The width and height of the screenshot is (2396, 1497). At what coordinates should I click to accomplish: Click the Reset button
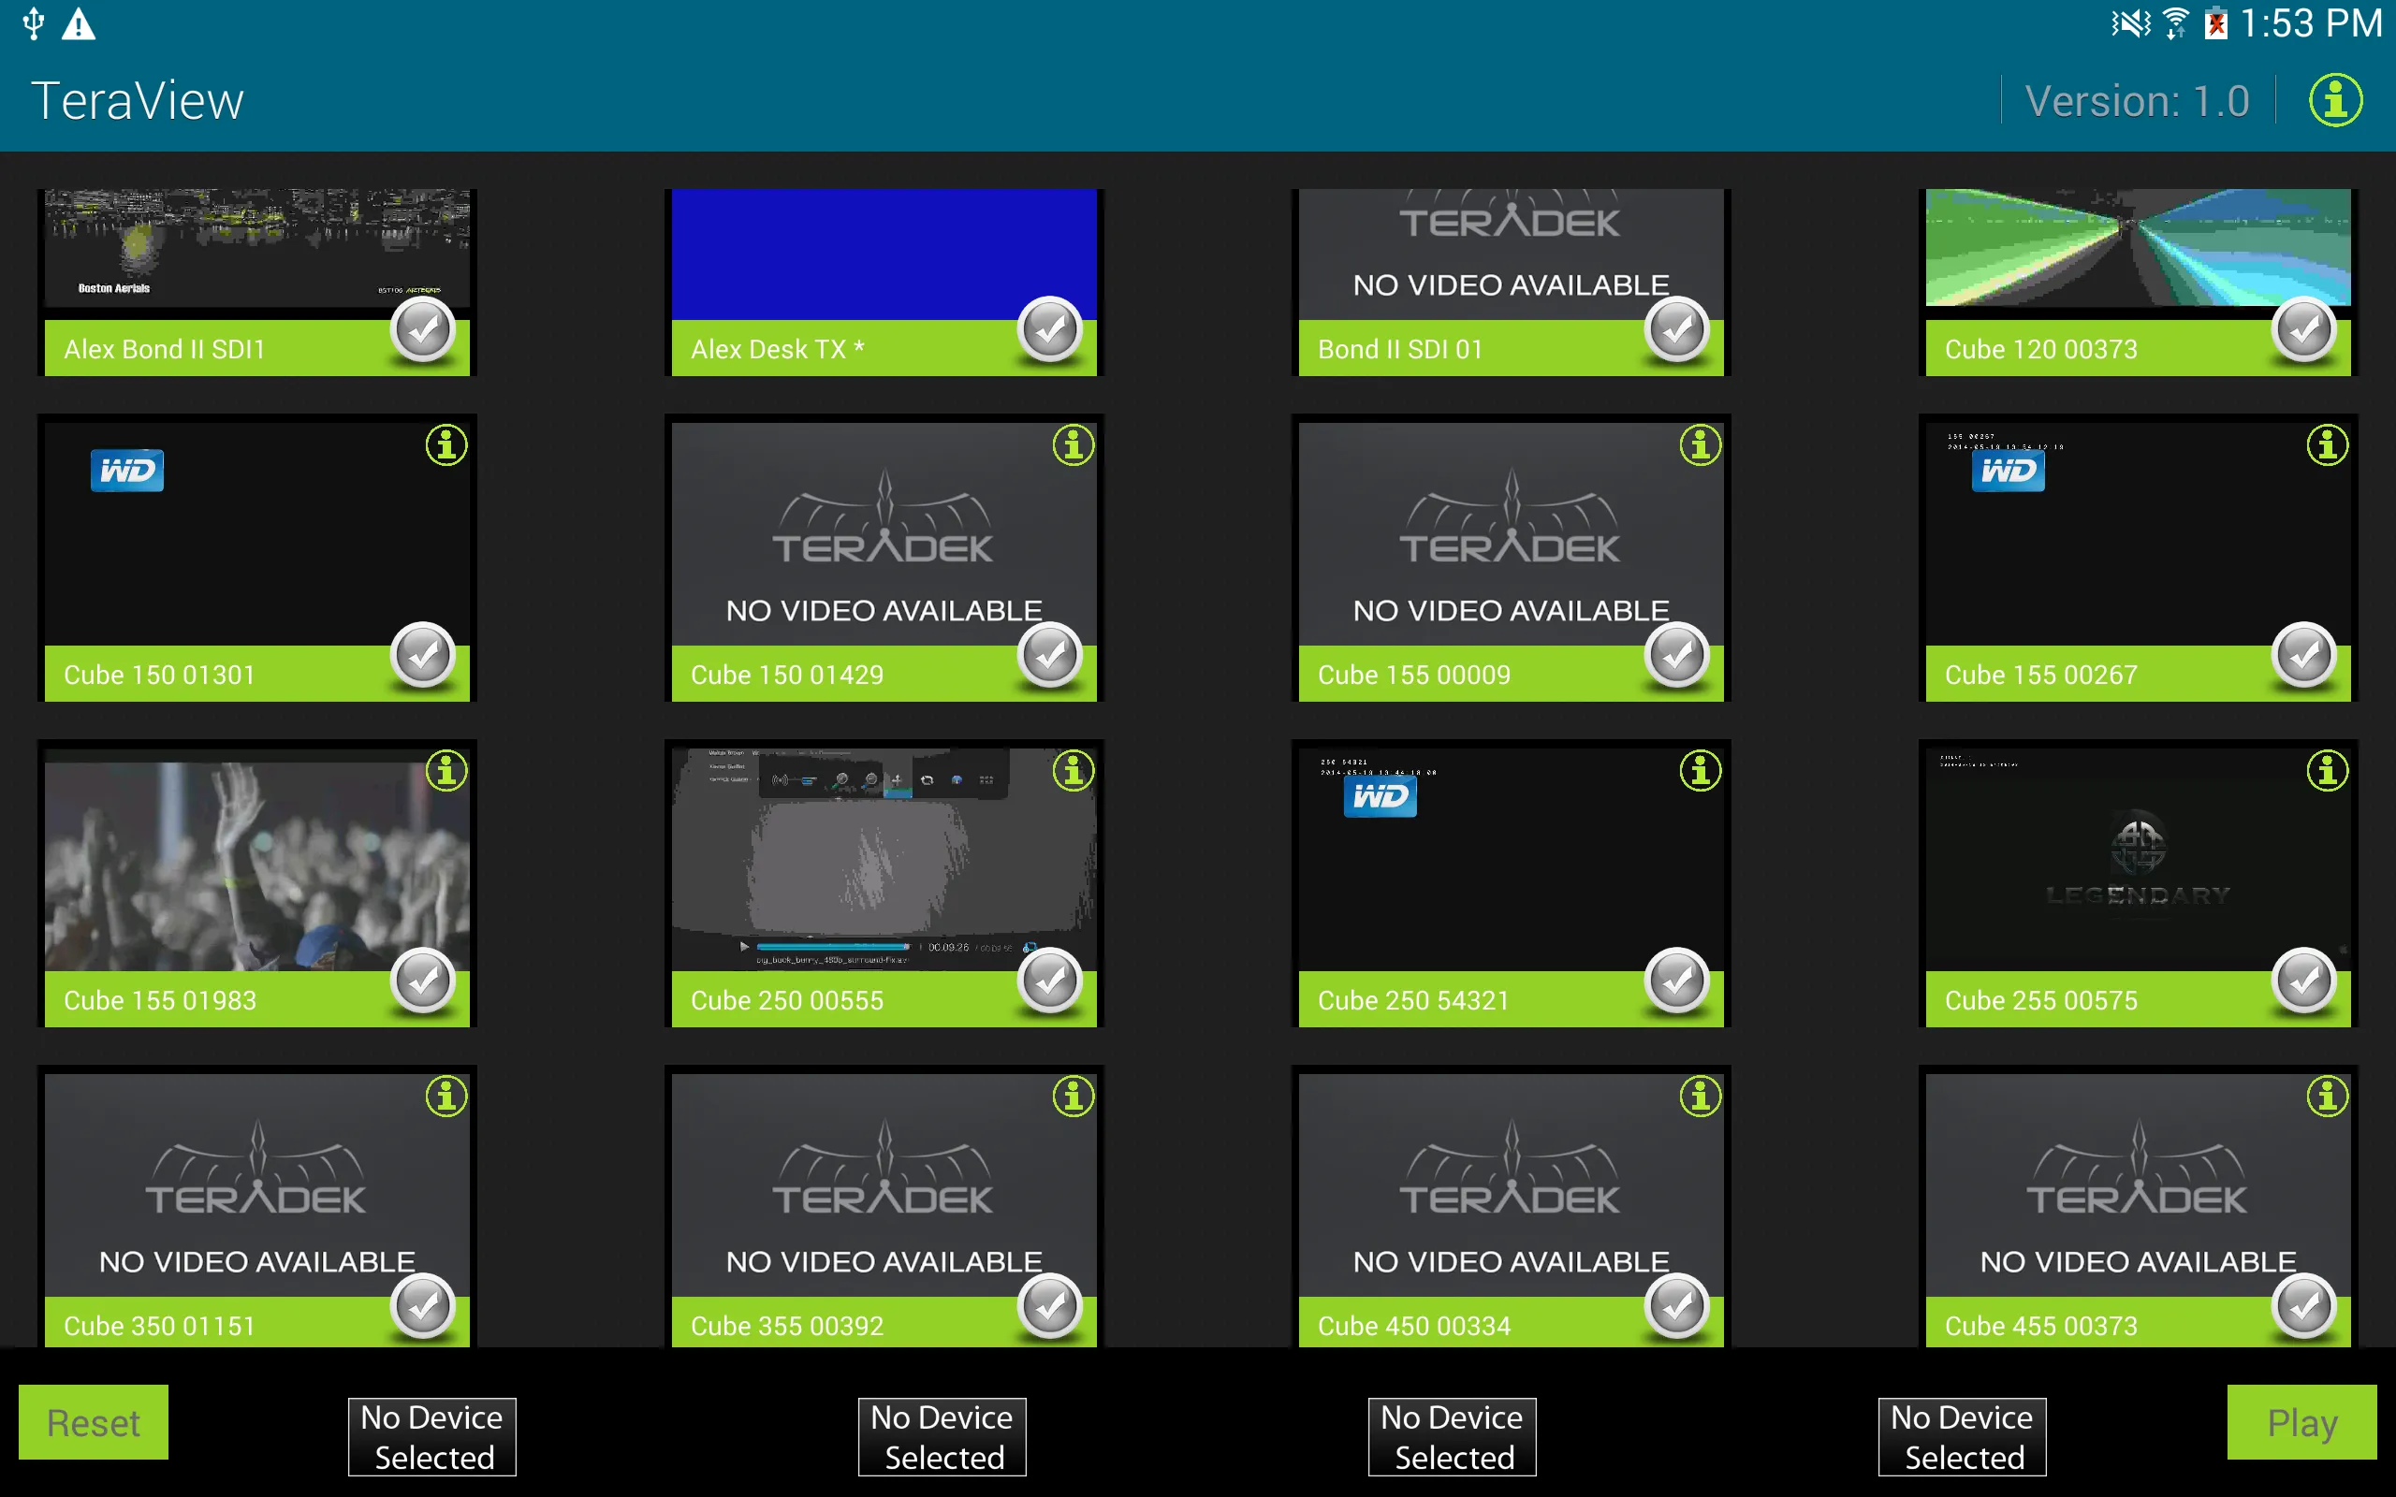pyautogui.click(x=92, y=1423)
